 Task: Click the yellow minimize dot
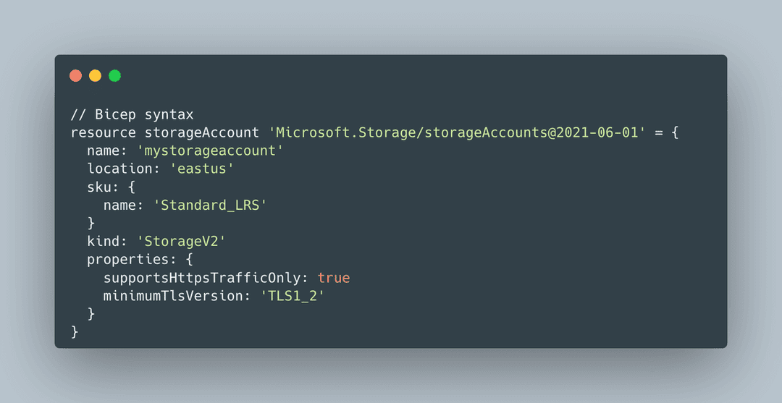pos(95,75)
